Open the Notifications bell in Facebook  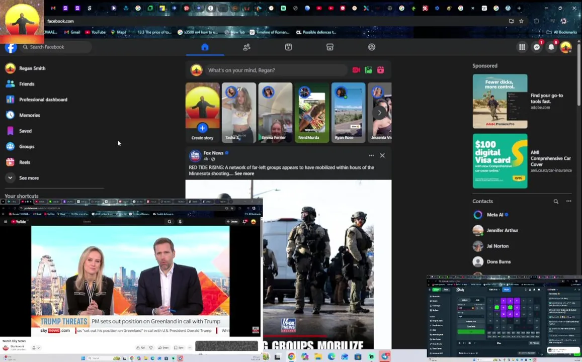point(551,47)
